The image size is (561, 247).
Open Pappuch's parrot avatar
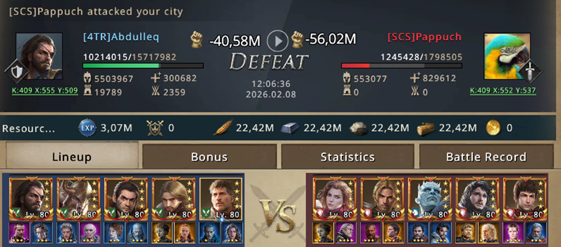click(507, 56)
